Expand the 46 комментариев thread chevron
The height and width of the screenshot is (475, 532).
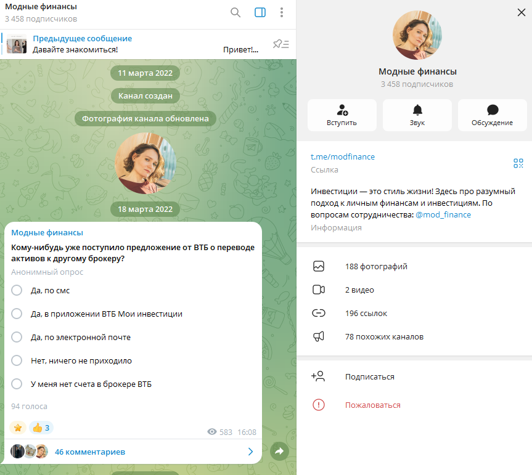coord(250,452)
